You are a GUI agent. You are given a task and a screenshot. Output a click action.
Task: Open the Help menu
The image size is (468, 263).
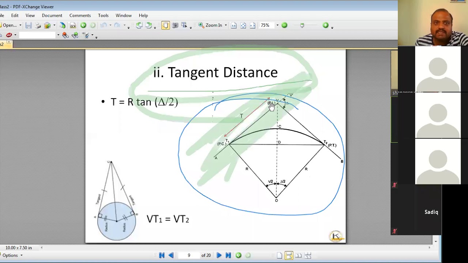[143, 15]
